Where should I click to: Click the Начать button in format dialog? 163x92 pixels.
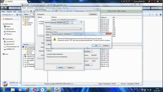click(x=61, y=67)
